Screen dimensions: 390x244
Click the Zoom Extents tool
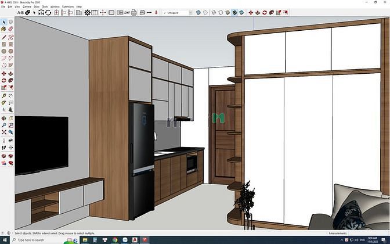[3, 132]
